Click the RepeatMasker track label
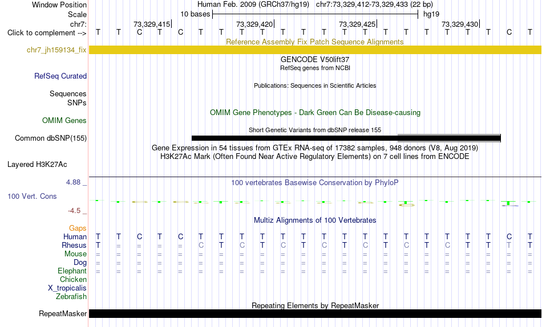 tap(63, 313)
